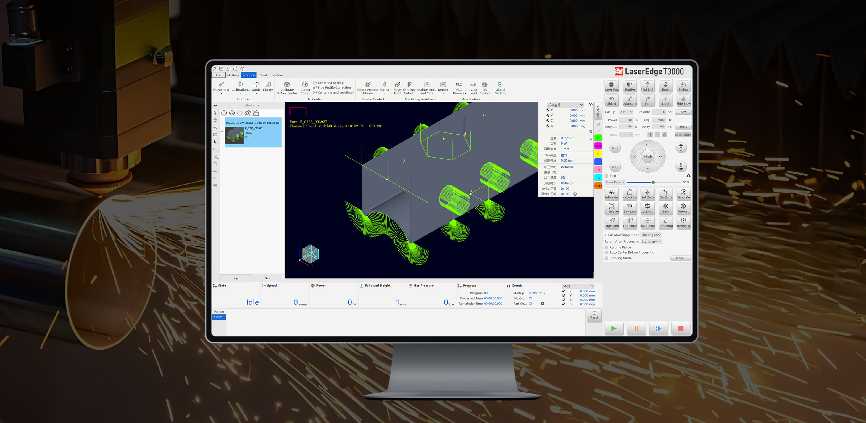Click the One-key Cut-off icon
Screen dimensions: 866x423
coord(409,85)
